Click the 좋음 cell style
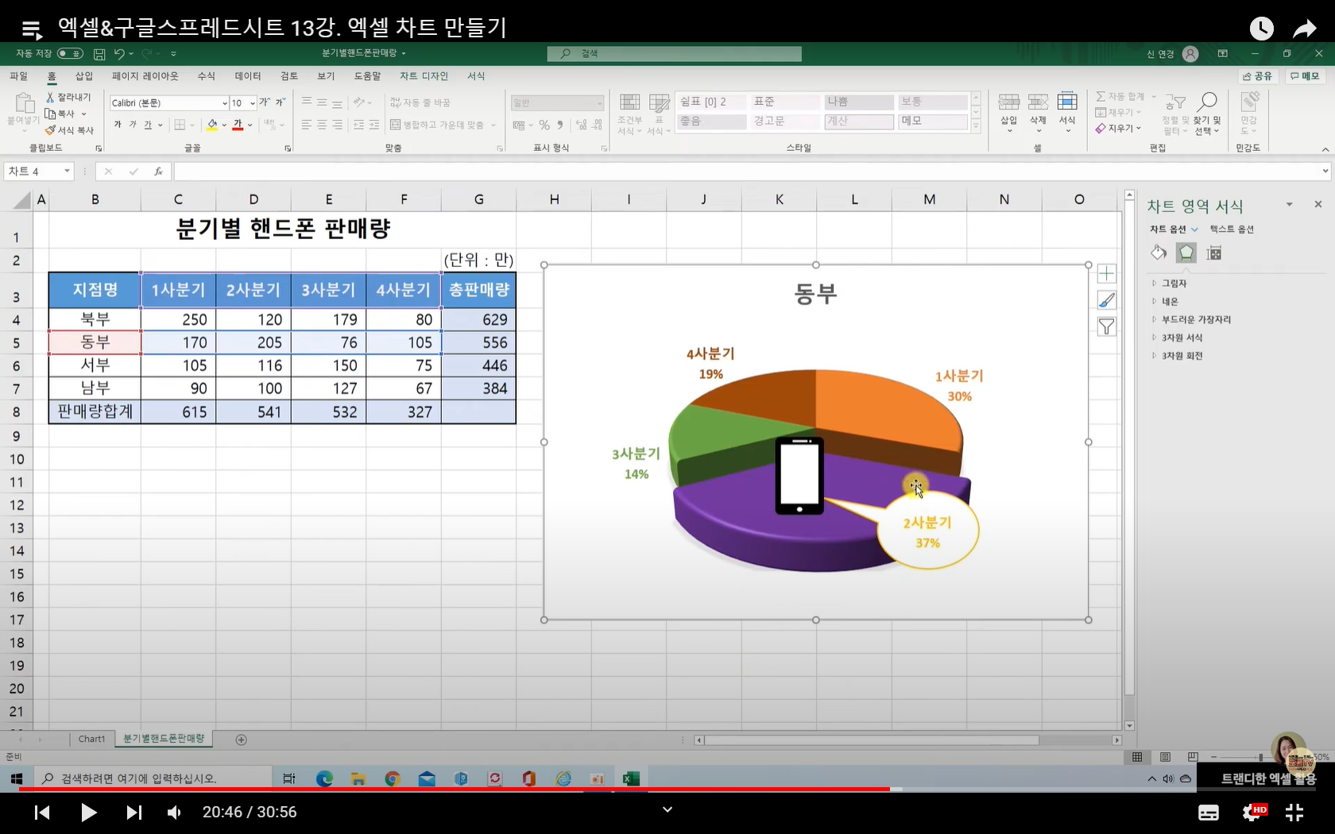 pos(711,122)
